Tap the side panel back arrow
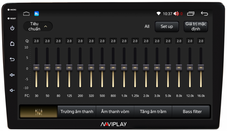227x131 pixels. click(12, 59)
